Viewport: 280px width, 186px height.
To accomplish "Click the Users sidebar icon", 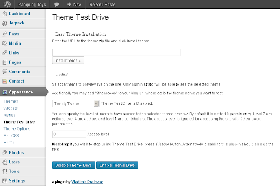I will point(5,162).
